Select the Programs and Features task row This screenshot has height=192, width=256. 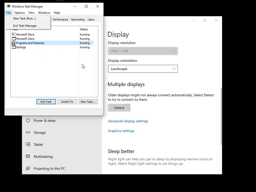(x=52, y=43)
